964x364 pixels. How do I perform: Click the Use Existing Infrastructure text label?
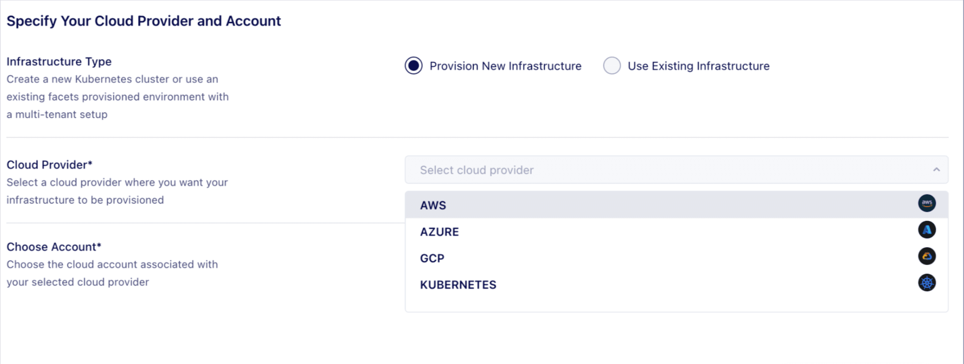pos(698,66)
